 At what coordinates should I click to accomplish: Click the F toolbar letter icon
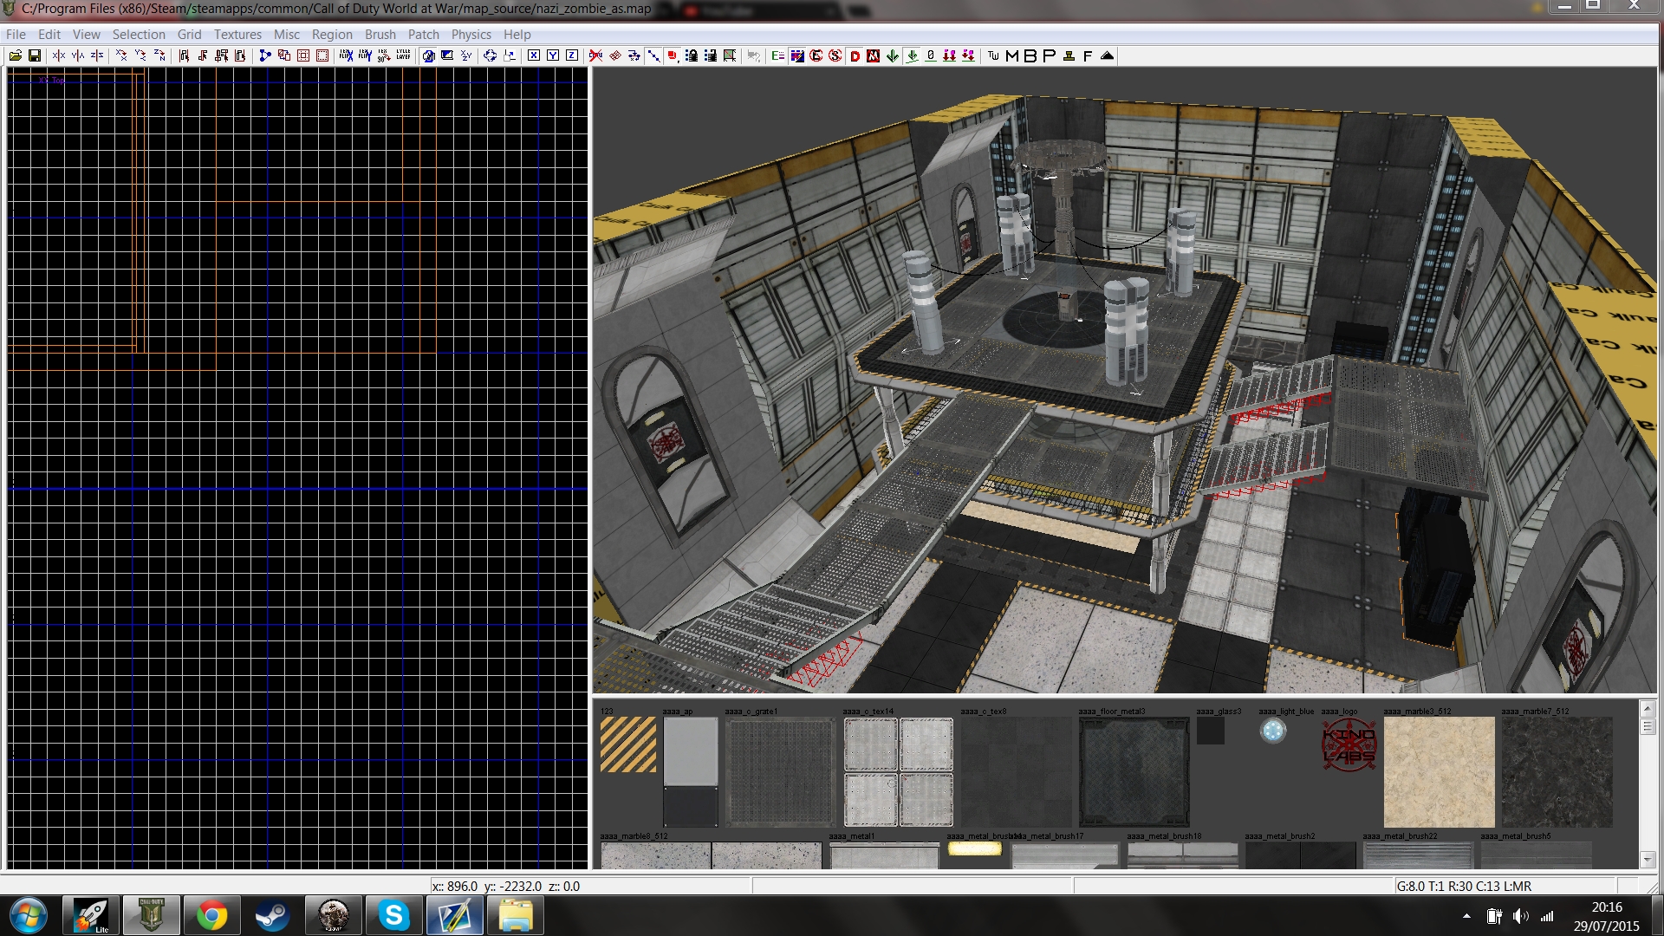click(x=1088, y=55)
